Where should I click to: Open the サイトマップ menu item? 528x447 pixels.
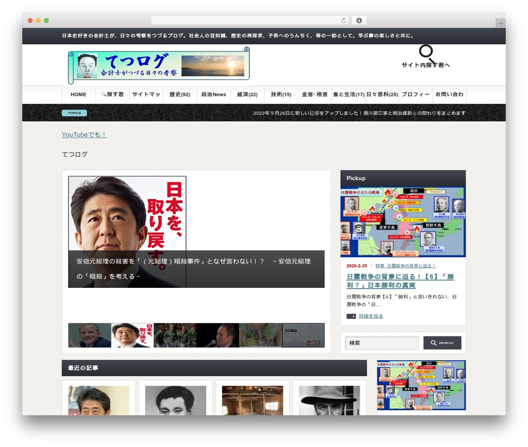146,94
